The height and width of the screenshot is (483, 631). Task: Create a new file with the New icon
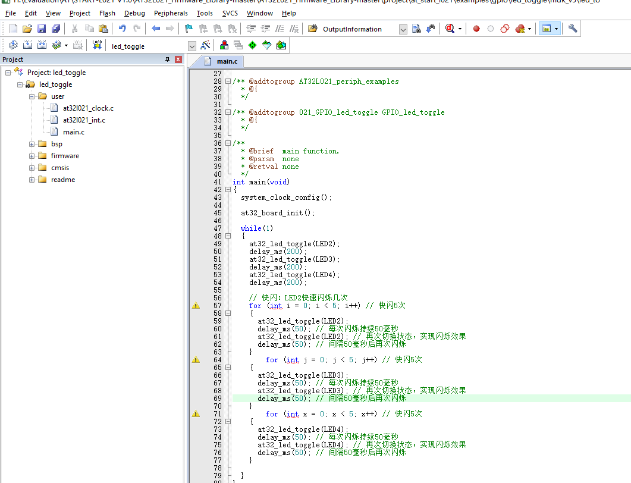tap(13, 29)
